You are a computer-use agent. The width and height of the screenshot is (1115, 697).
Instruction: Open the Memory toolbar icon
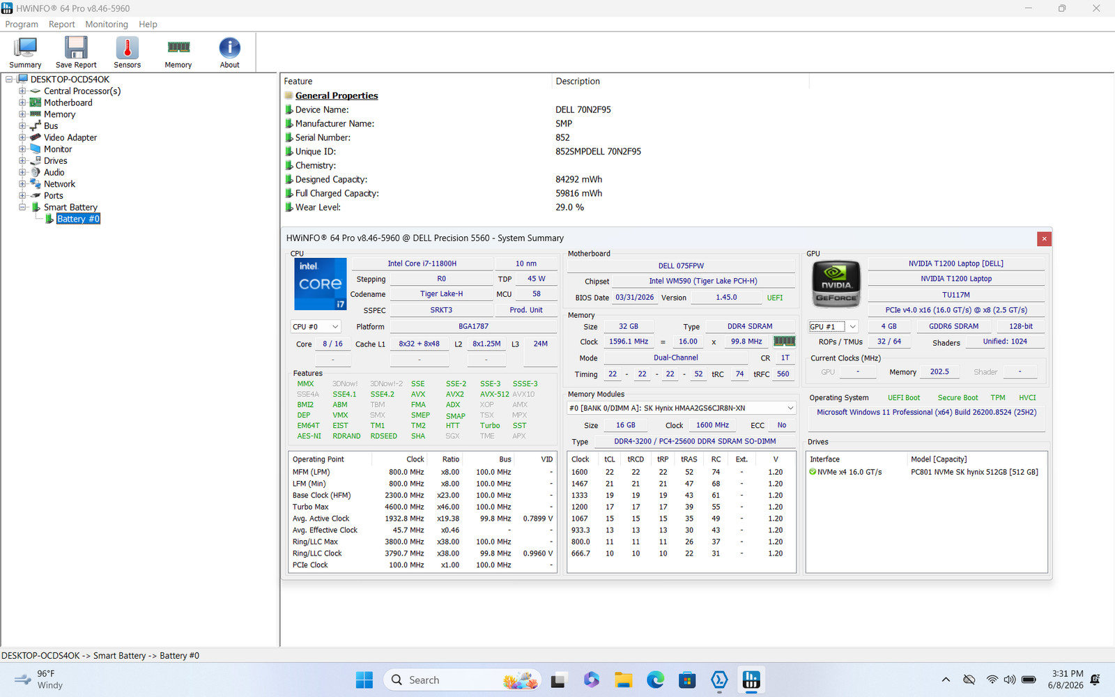click(178, 52)
